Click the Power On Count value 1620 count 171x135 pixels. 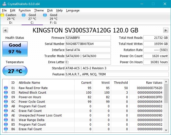(156, 56)
